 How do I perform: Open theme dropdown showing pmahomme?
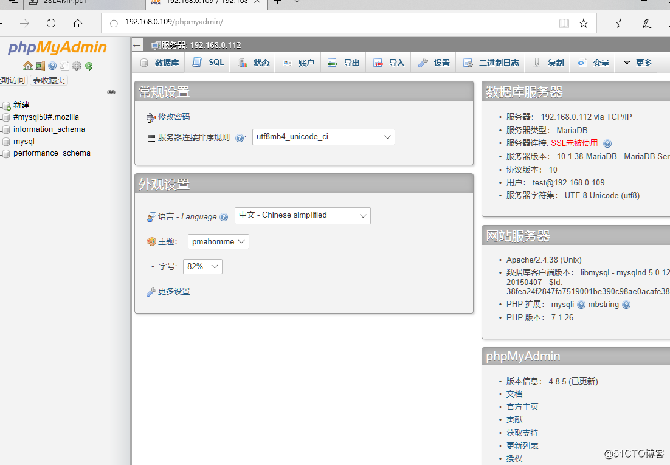click(218, 241)
